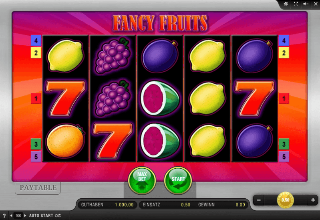320x220 pixels.
Task: Click the MAX BET button
Action: click(142, 180)
